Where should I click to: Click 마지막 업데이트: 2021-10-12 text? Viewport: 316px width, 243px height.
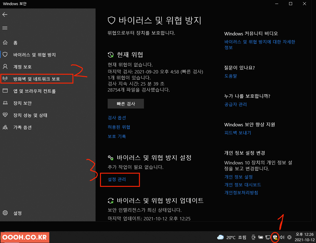(x=149, y=219)
